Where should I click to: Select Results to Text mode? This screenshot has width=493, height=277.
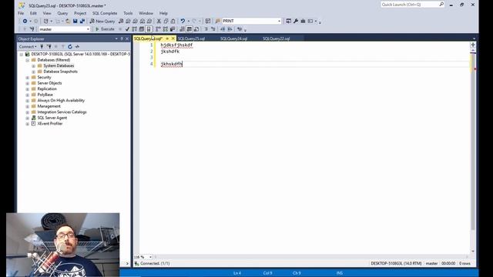(x=182, y=29)
